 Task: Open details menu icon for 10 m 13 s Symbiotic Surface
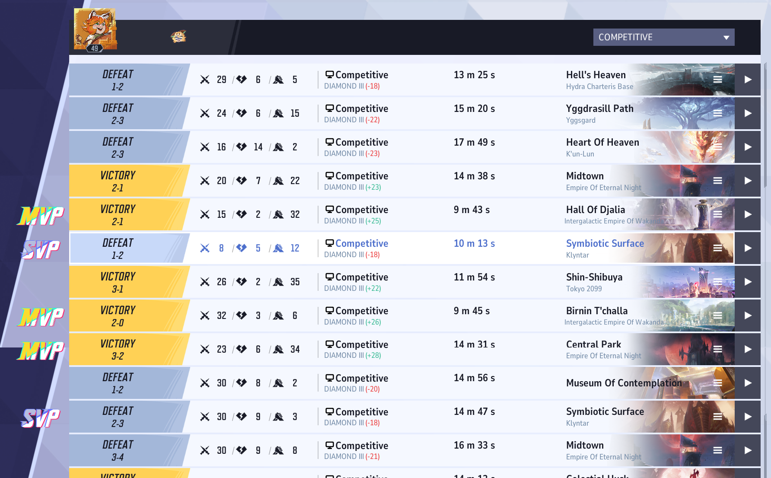[717, 248]
